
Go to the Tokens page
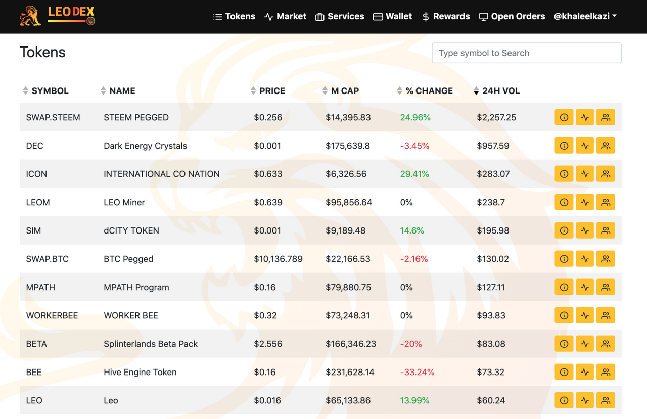click(234, 16)
